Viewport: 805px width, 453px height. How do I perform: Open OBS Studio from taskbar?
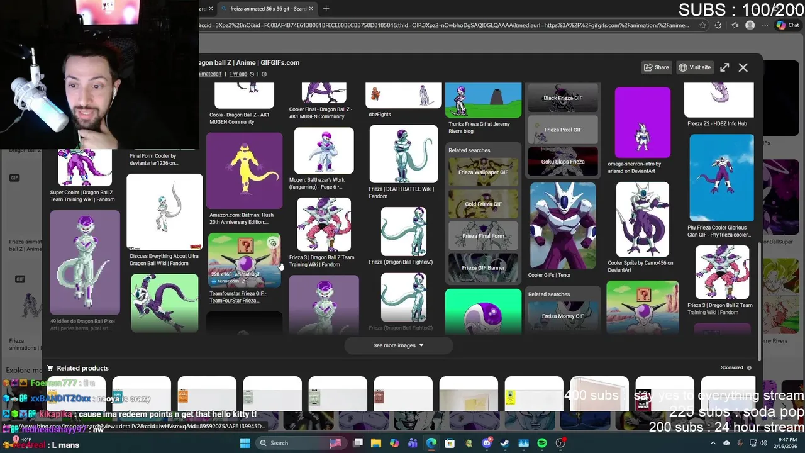coord(560,443)
